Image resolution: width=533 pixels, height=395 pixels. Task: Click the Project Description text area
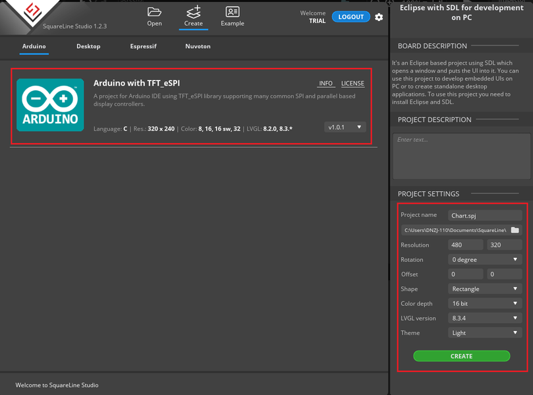[461, 156]
